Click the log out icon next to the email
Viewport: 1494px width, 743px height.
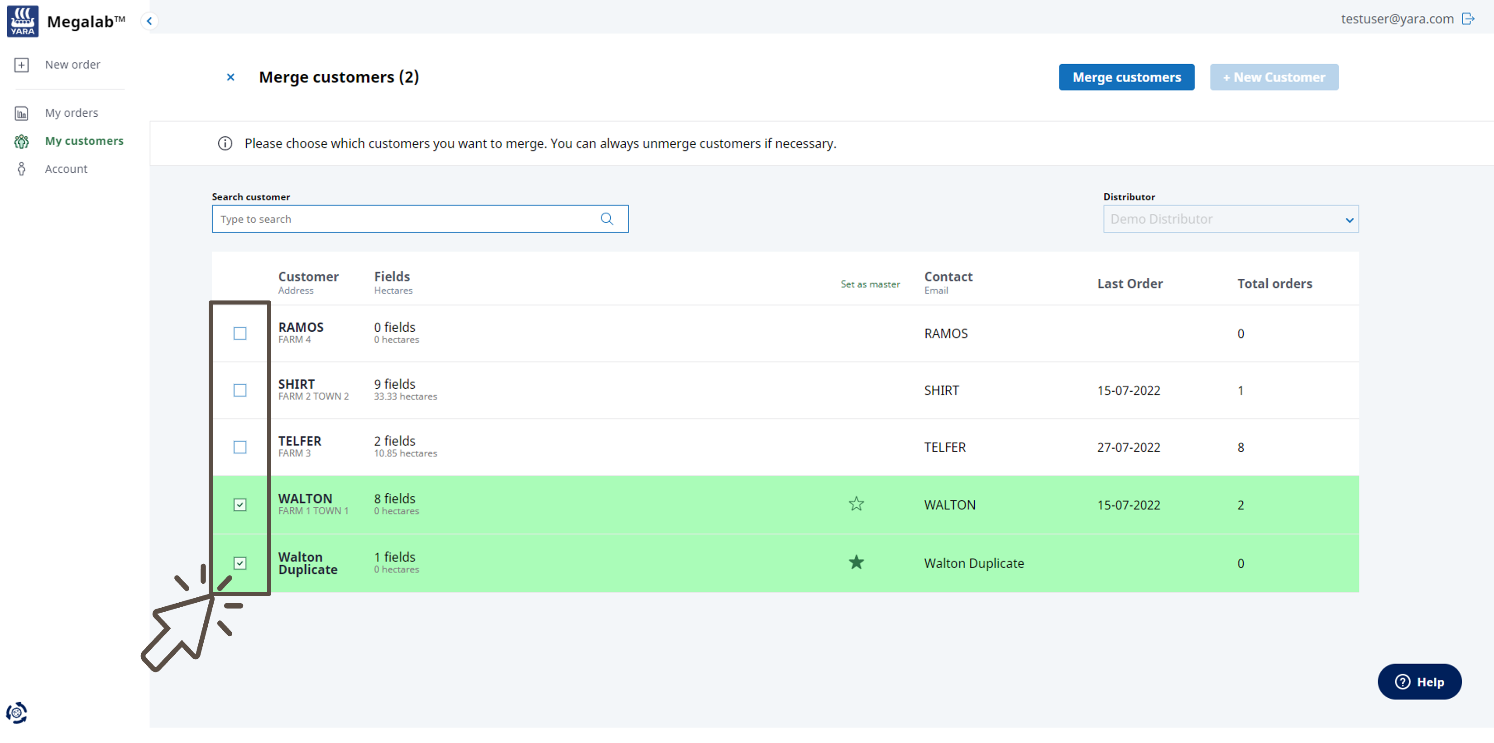[x=1468, y=19]
